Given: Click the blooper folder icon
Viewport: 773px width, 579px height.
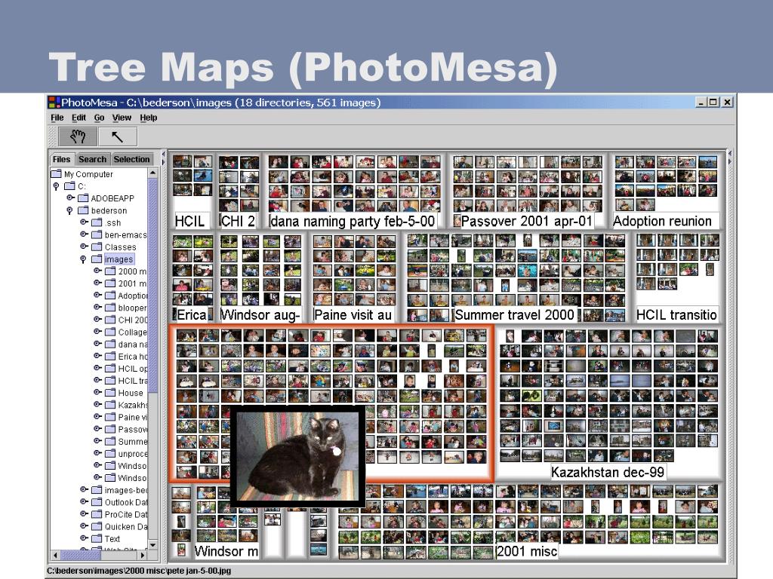Looking at the screenshot, I should 110,308.
